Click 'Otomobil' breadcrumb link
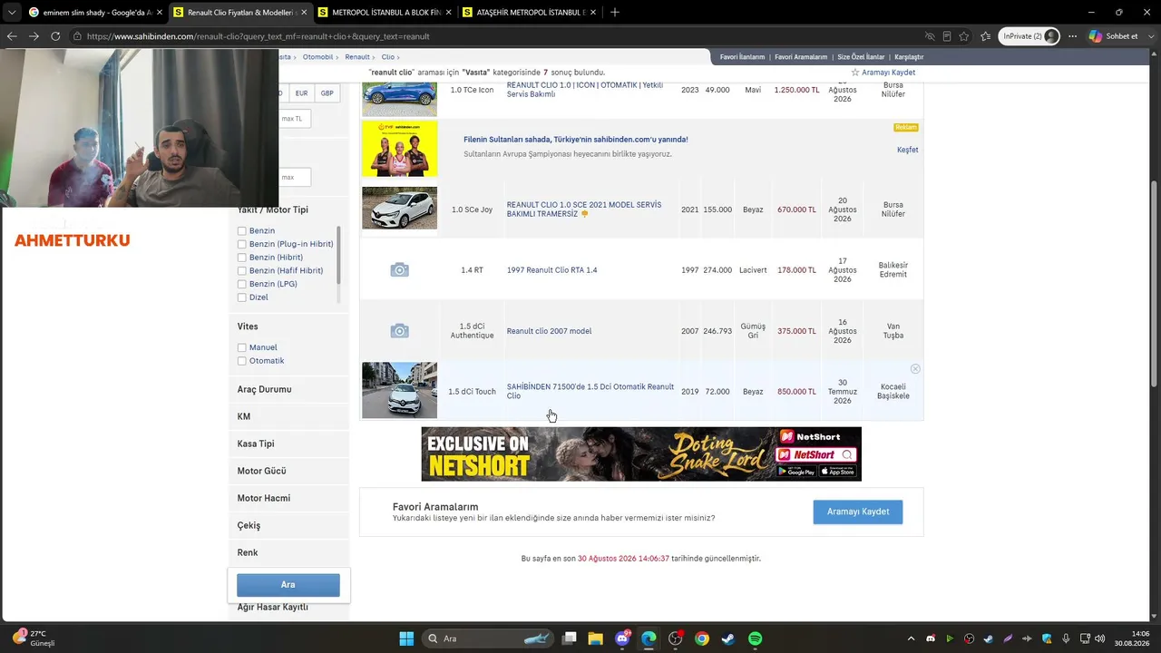Image resolution: width=1161 pixels, height=653 pixels. click(317, 57)
